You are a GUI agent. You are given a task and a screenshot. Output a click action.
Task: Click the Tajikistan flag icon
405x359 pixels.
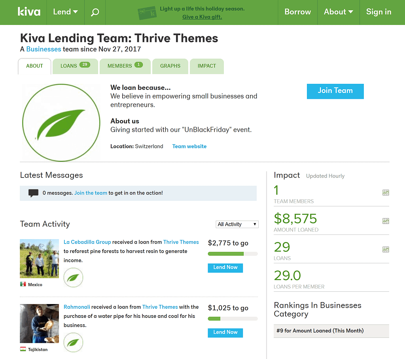23,349
